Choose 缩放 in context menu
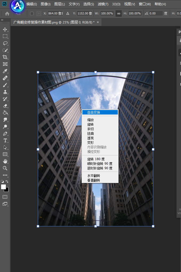The height and width of the screenshot is (272, 181). tap(100, 120)
